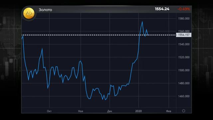Viewport: 213px width, 120px height.
Task: Click the 1500.000 price axis label
Action: (x=184, y=70)
